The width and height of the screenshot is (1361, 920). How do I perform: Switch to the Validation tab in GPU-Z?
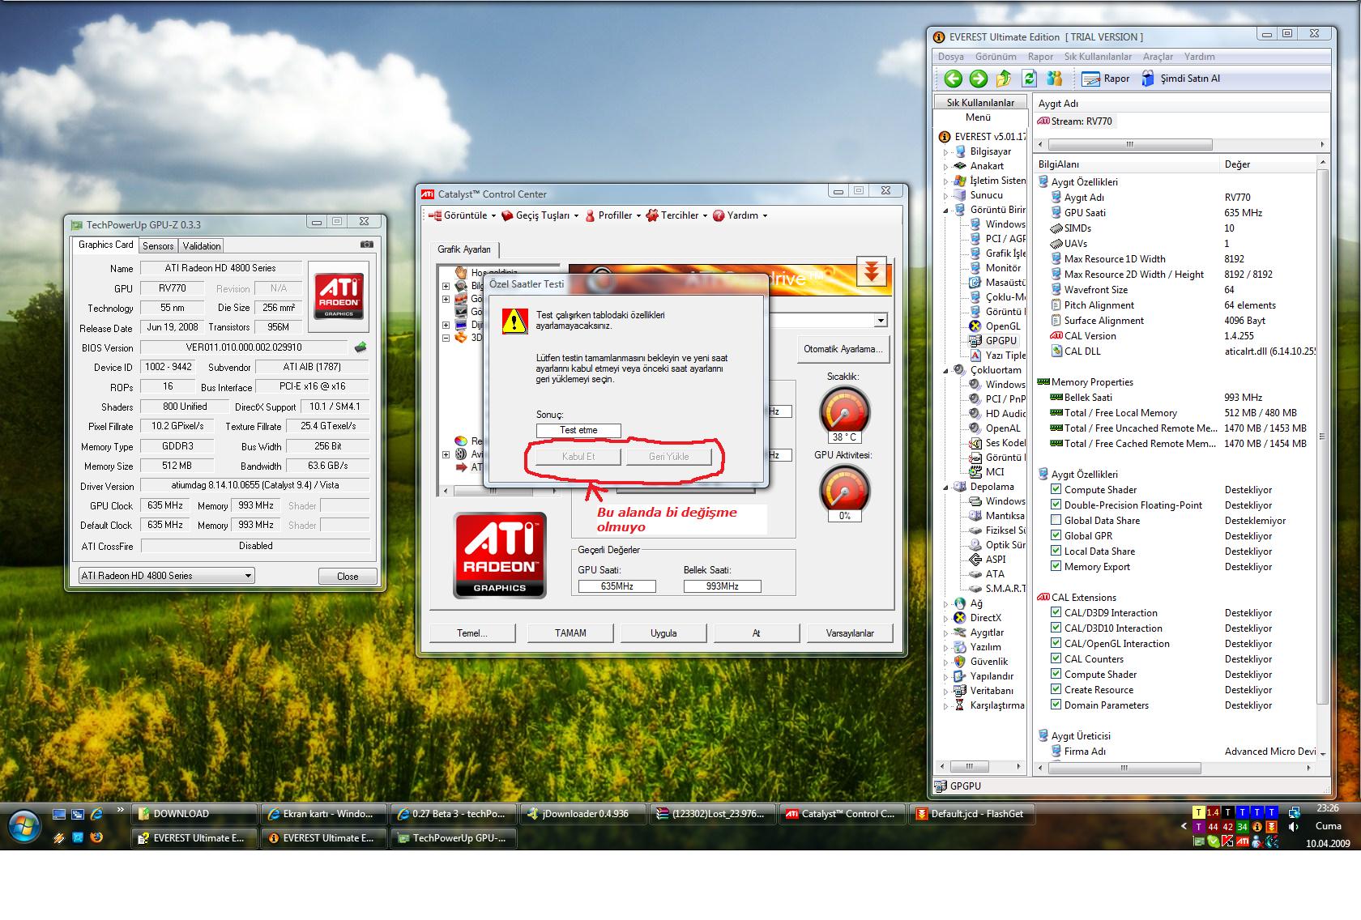tap(201, 246)
